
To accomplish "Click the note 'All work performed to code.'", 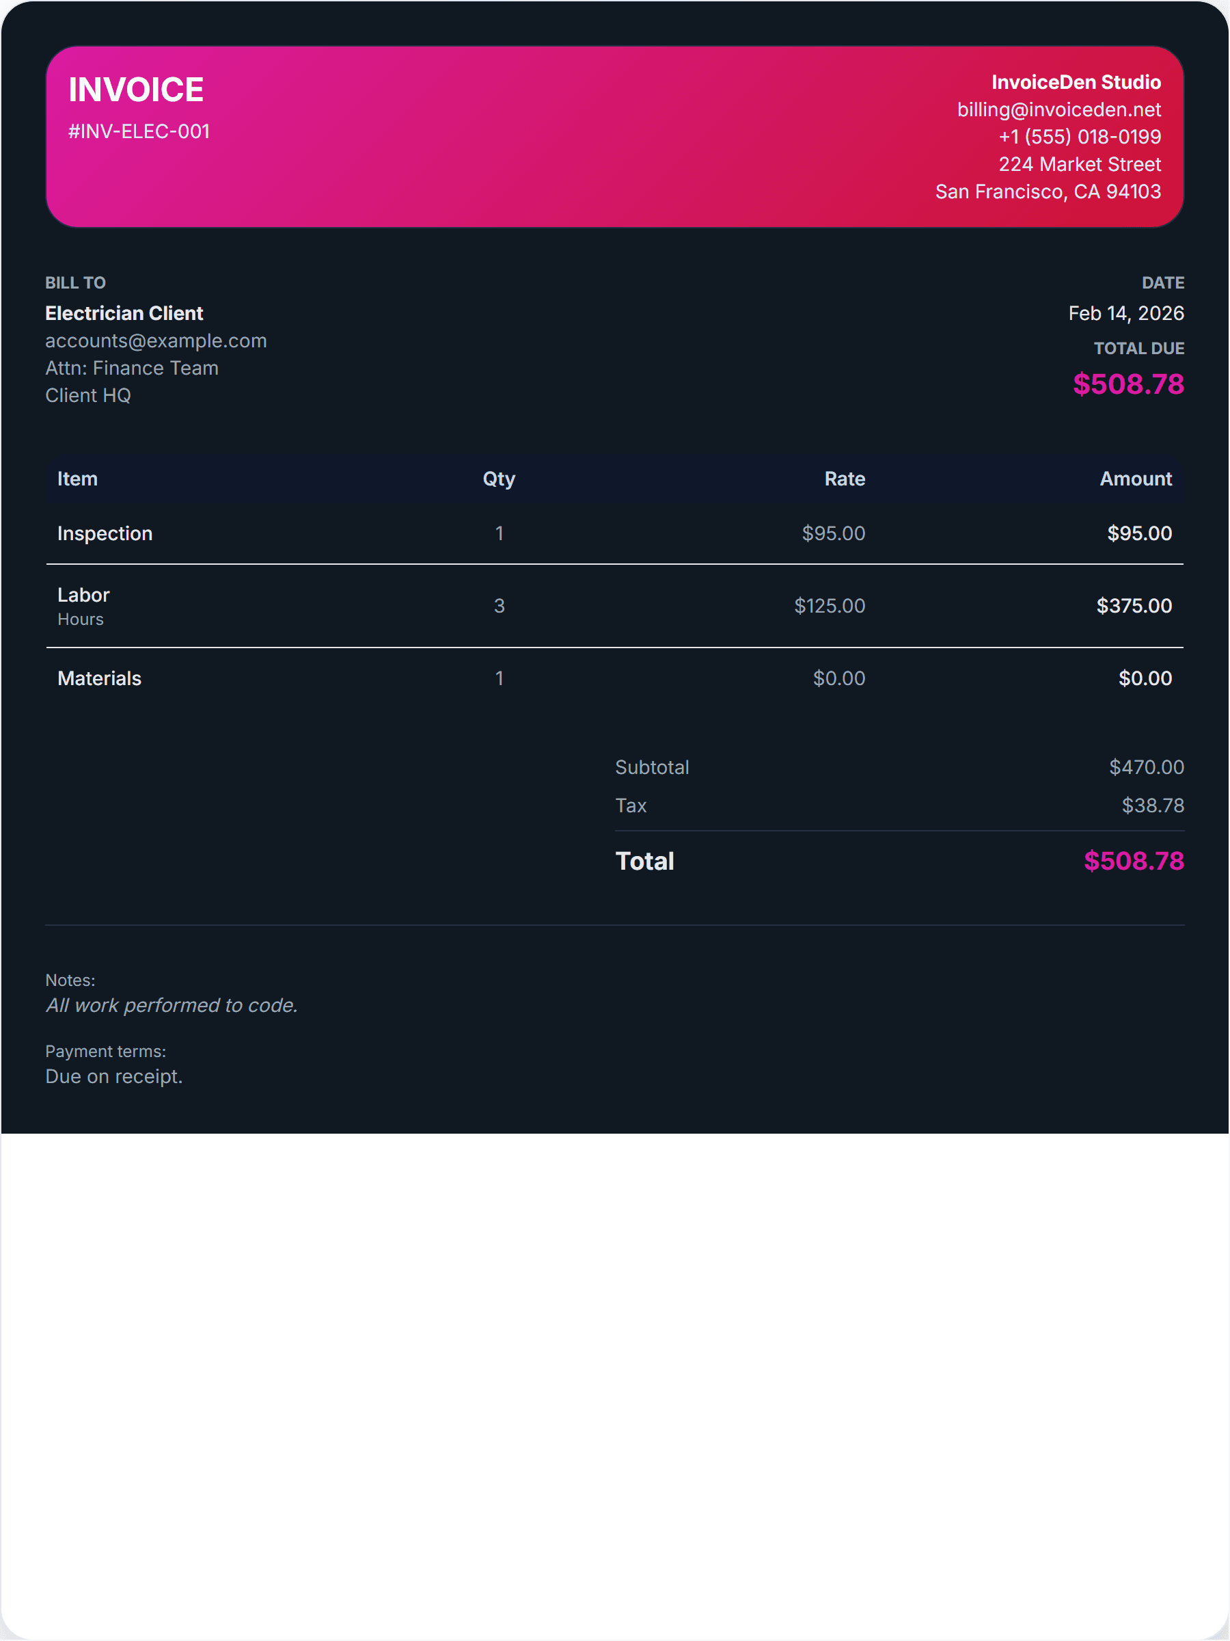I will [x=172, y=1005].
